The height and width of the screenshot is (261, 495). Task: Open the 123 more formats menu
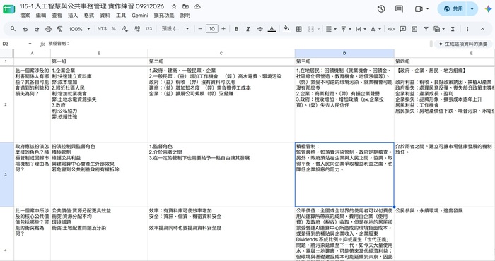point(148,29)
